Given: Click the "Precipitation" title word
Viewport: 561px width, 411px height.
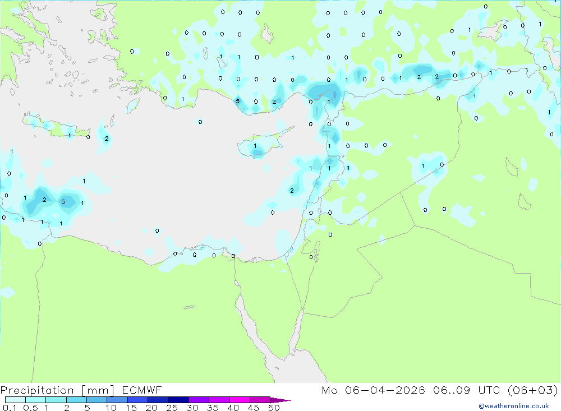Looking at the screenshot, I should coord(37,390).
